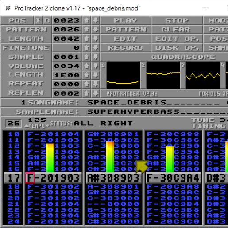Click the I insert position button
228x228 pixels.
[x=38, y=20]
